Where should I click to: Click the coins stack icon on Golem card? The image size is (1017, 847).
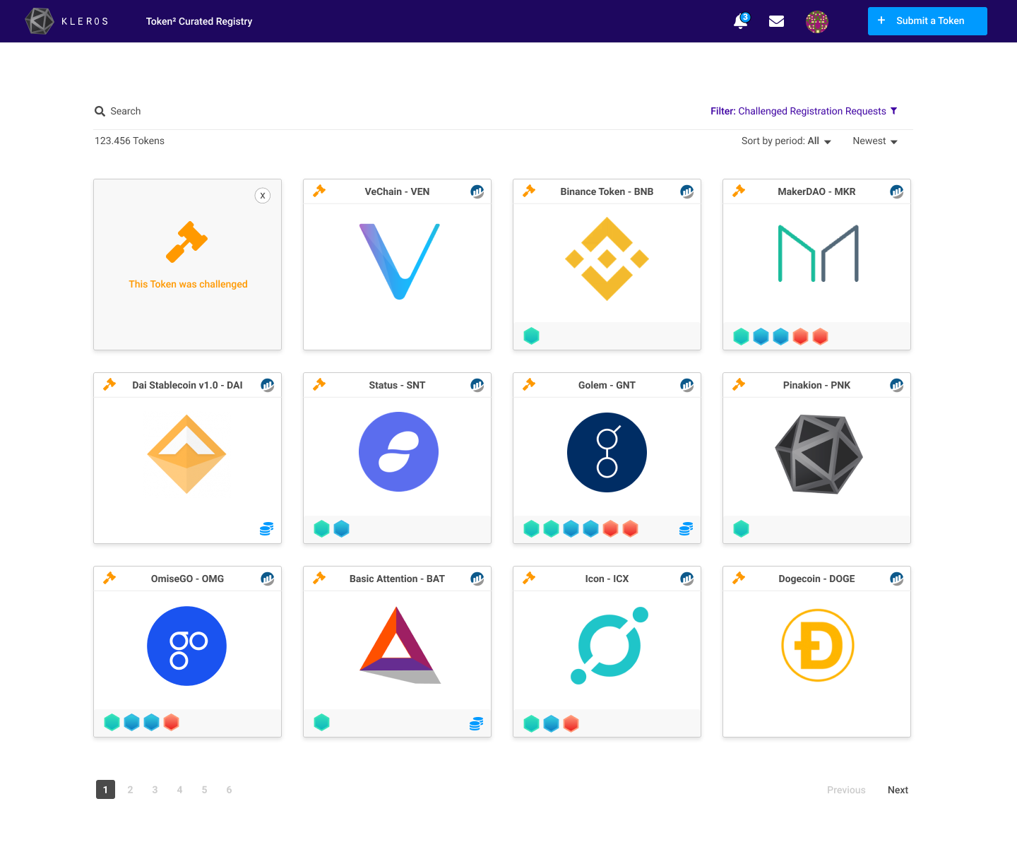pyautogui.click(x=686, y=528)
